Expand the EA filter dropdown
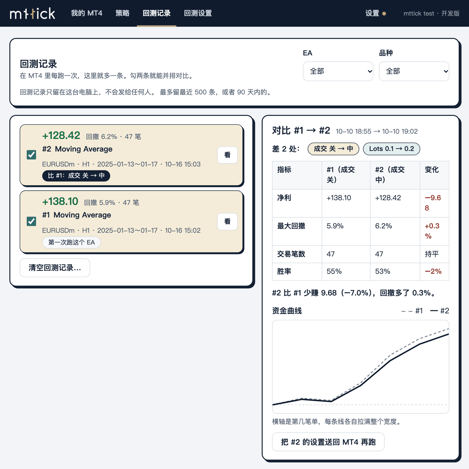This screenshot has height=469, width=469. point(338,71)
